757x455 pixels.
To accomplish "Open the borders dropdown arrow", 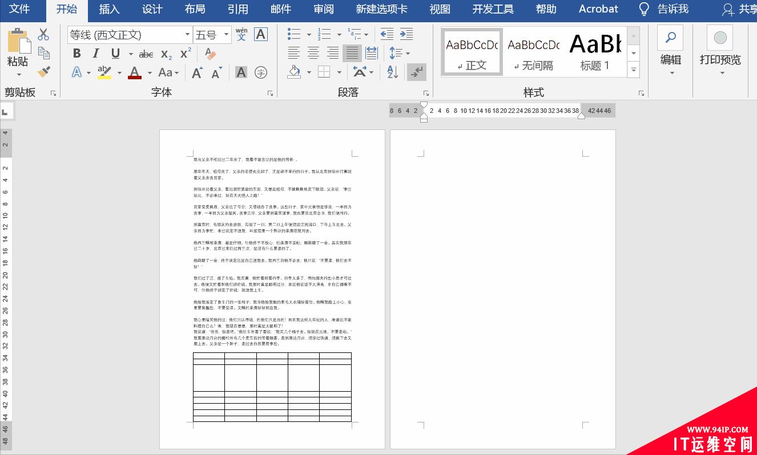I will click(x=339, y=72).
